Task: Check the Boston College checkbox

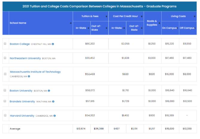Action: click(5, 44)
